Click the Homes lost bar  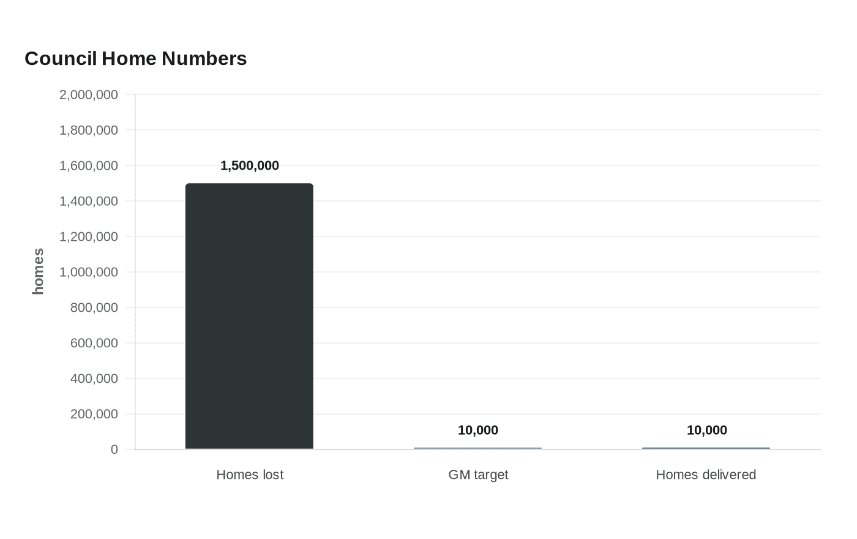pyautogui.click(x=249, y=316)
